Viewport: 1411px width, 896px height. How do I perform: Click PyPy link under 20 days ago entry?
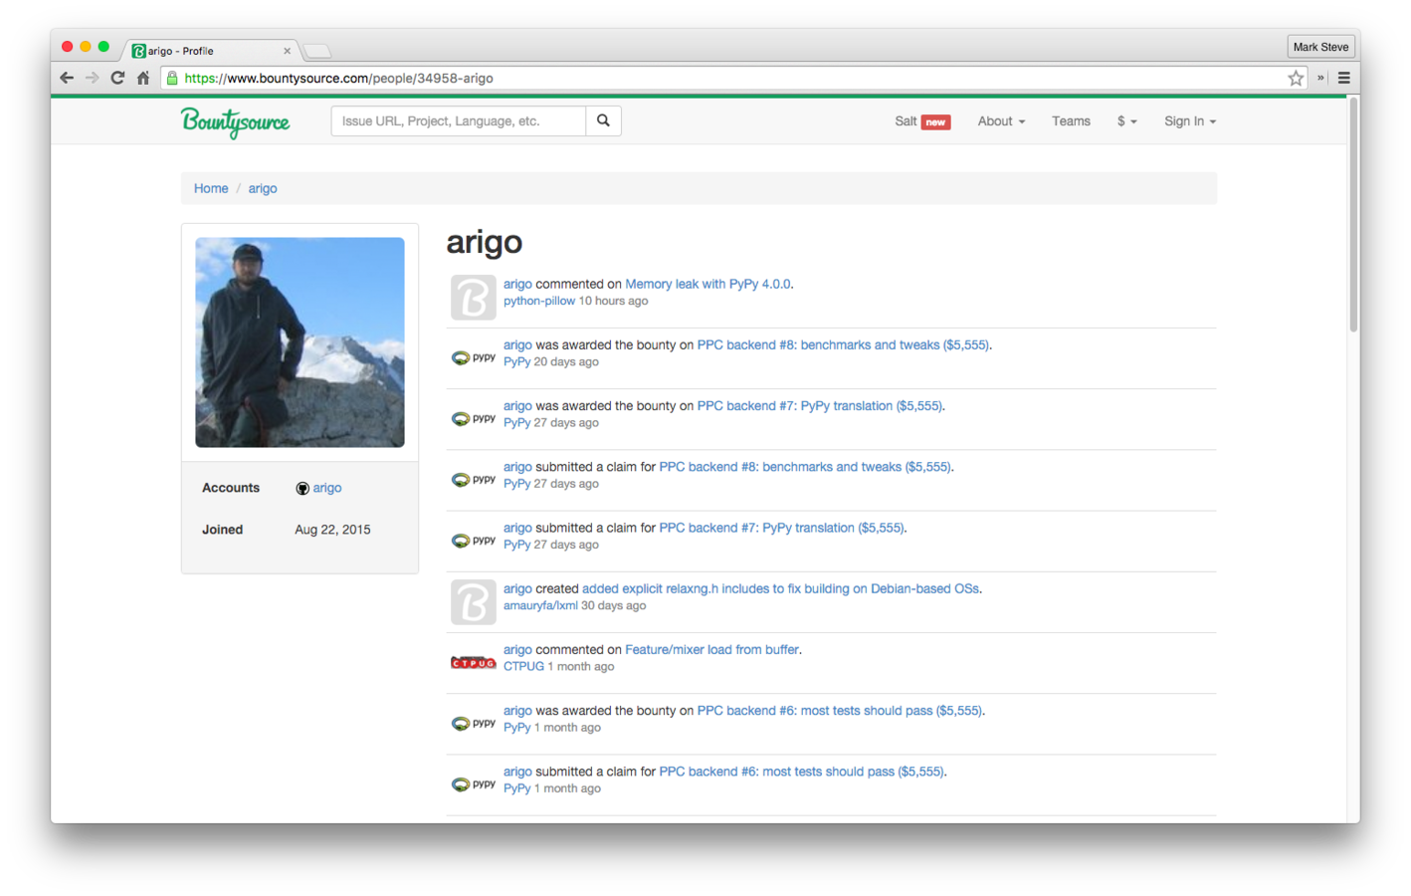(516, 361)
